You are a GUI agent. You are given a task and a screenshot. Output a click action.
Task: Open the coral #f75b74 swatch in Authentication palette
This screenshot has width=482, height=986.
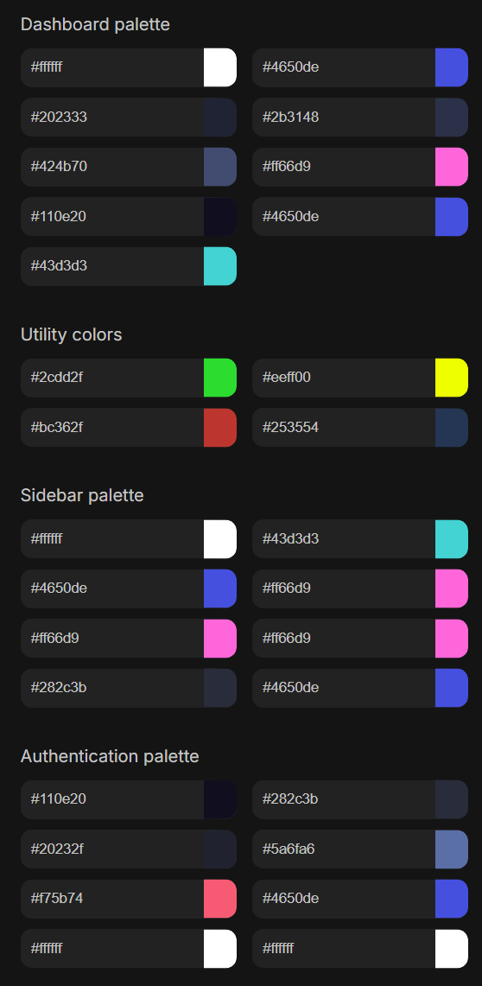tap(220, 899)
